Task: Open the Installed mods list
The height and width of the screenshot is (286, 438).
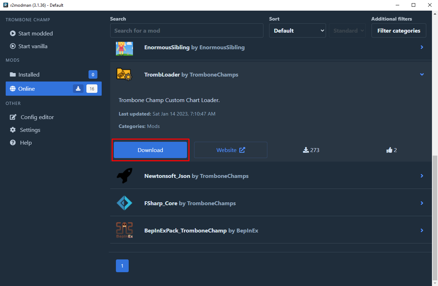Action: tap(53, 74)
